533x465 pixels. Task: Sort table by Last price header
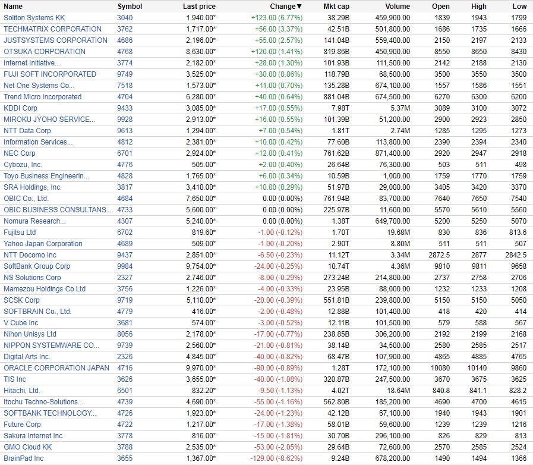coord(199,7)
